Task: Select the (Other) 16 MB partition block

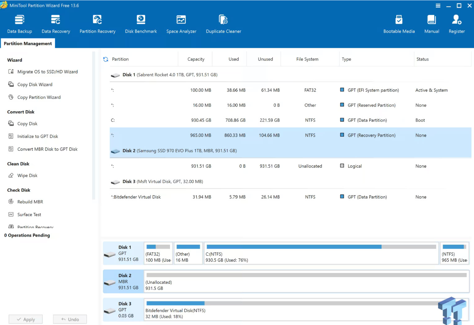Action: point(188,253)
